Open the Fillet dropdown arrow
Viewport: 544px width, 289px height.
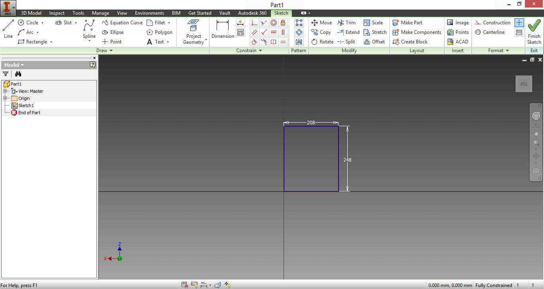click(169, 23)
